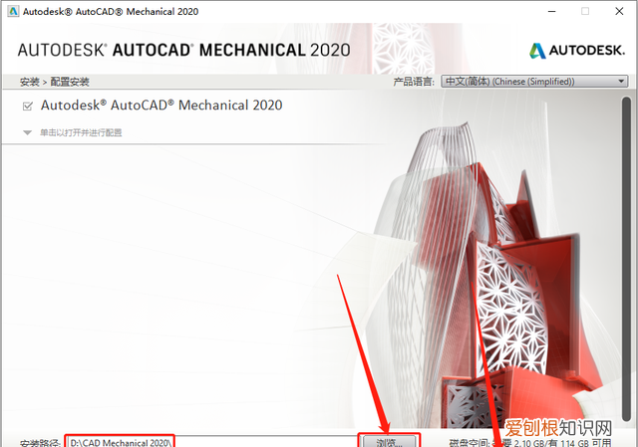
Task: Click the Autodesk logo icon in the header
Action: [x=537, y=51]
